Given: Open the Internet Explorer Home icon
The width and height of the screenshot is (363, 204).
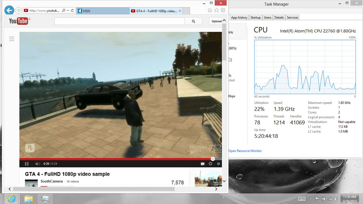Looking at the screenshot, I should (210, 10).
